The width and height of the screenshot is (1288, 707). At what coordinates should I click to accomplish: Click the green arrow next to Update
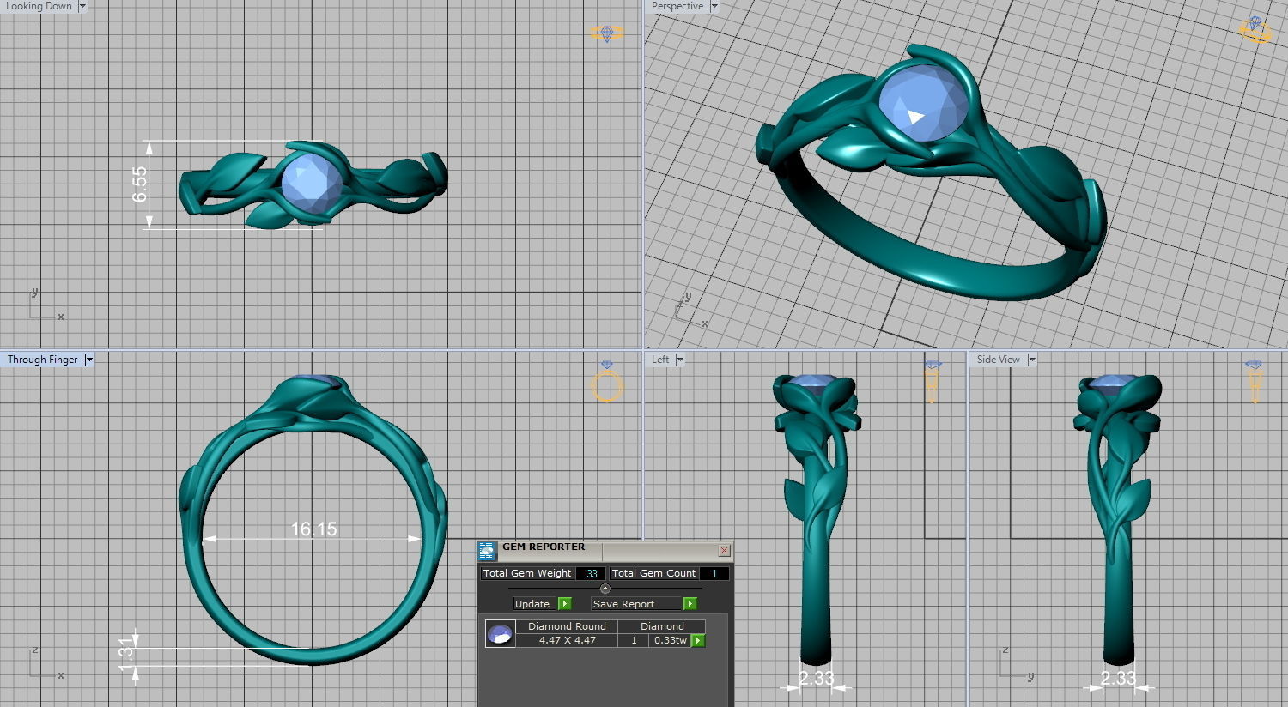[564, 604]
